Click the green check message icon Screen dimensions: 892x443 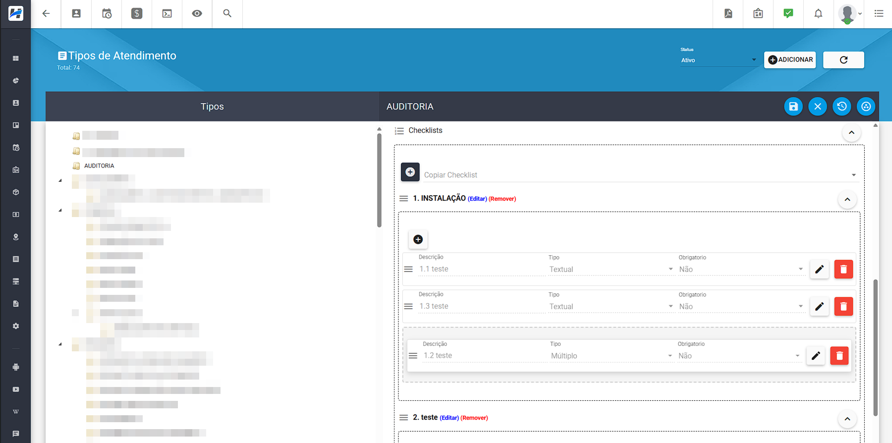pyautogui.click(x=788, y=13)
